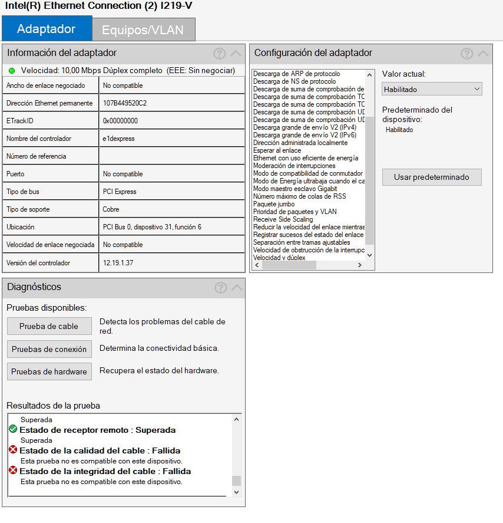Run the Pruebas de conexión test
The image size is (503, 523).
point(49,349)
